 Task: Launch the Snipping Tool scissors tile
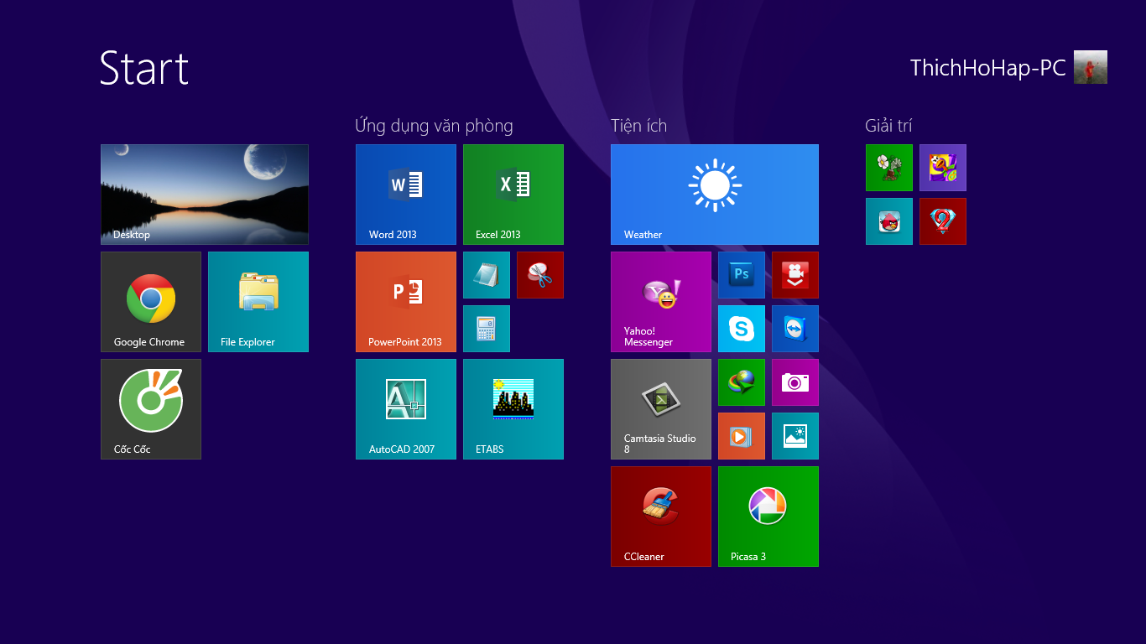540,275
